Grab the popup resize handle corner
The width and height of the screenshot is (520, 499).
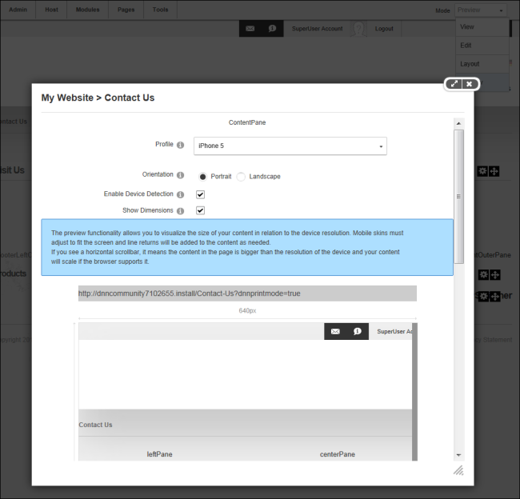[x=458, y=470]
